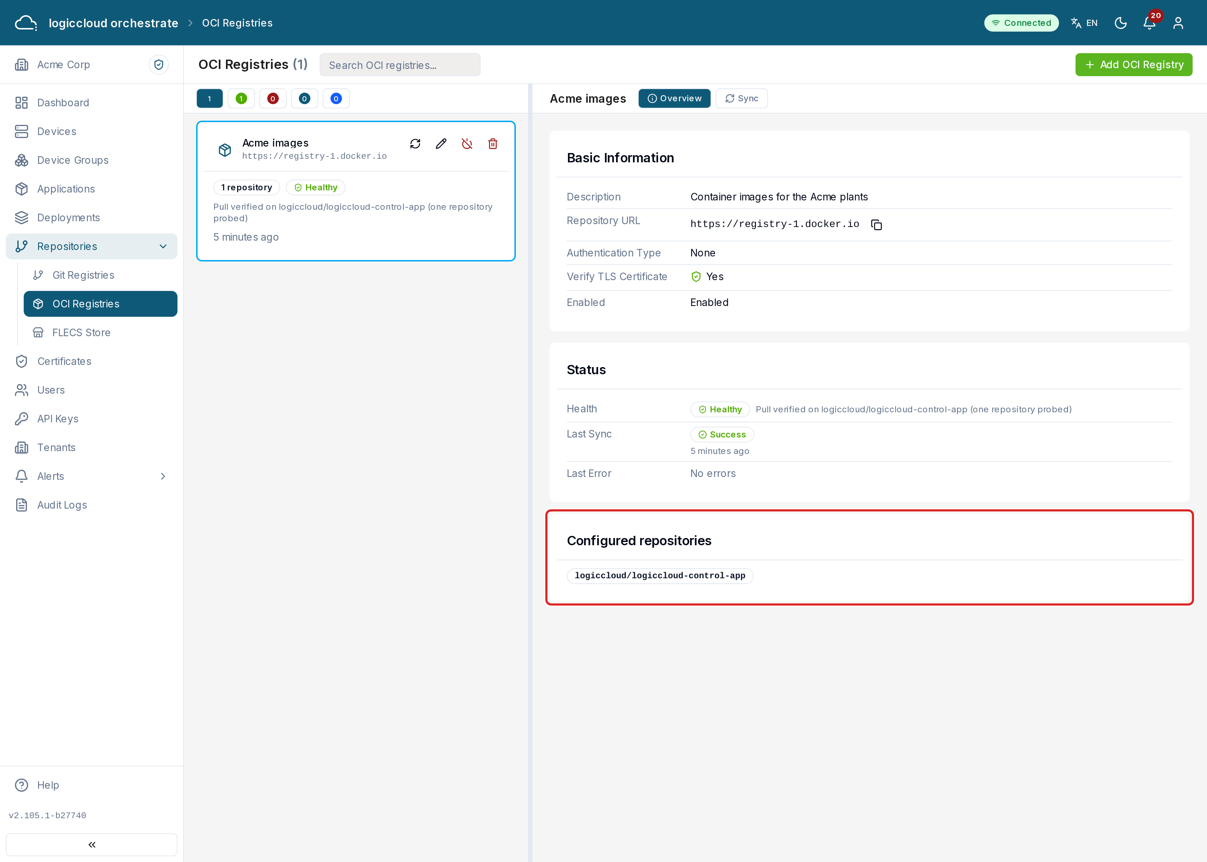1207x862 pixels.
Task: Click the logiccloud/logiccloud-control-app repository chip
Action: click(660, 575)
